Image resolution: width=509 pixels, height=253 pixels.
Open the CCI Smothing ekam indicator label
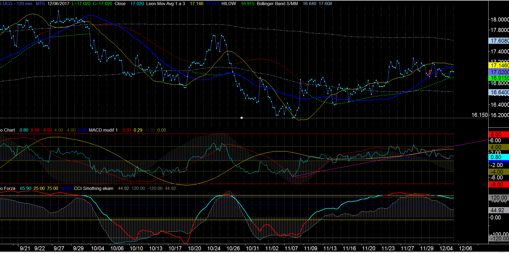[94, 188]
